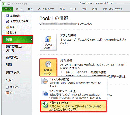Switch to the 表示 ribbon tab
Screen dimensions: 130x115
[x=94, y=9]
